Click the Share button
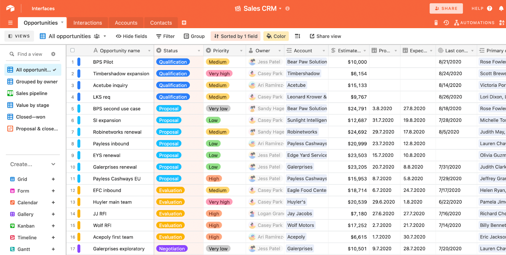 pyautogui.click(x=446, y=9)
